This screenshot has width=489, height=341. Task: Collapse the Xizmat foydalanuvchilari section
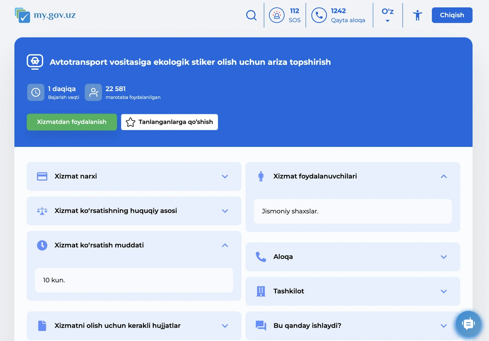(x=444, y=176)
